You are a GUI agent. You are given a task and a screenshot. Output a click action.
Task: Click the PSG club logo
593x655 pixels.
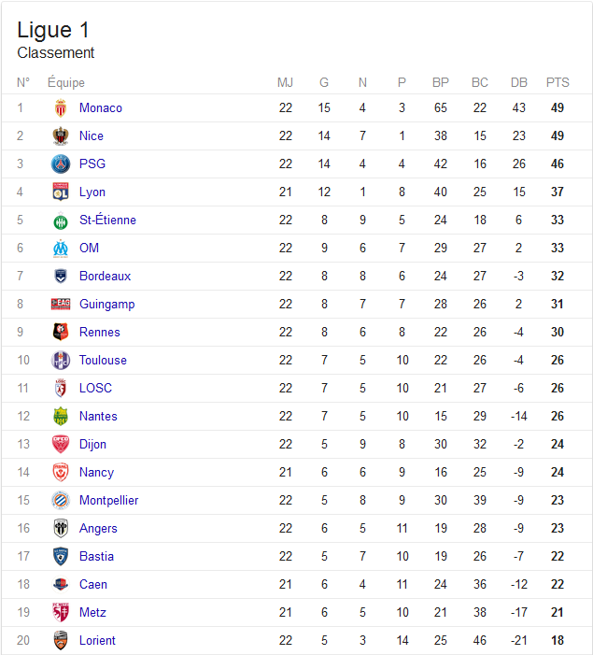click(61, 164)
